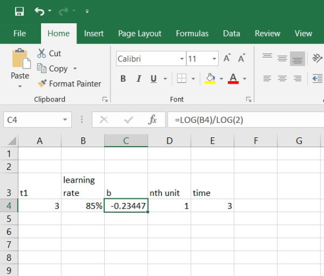The height and width of the screenshot is (276, 324).
Task: Open the Clipboard dialog launcher
Action: pos(105,100)
